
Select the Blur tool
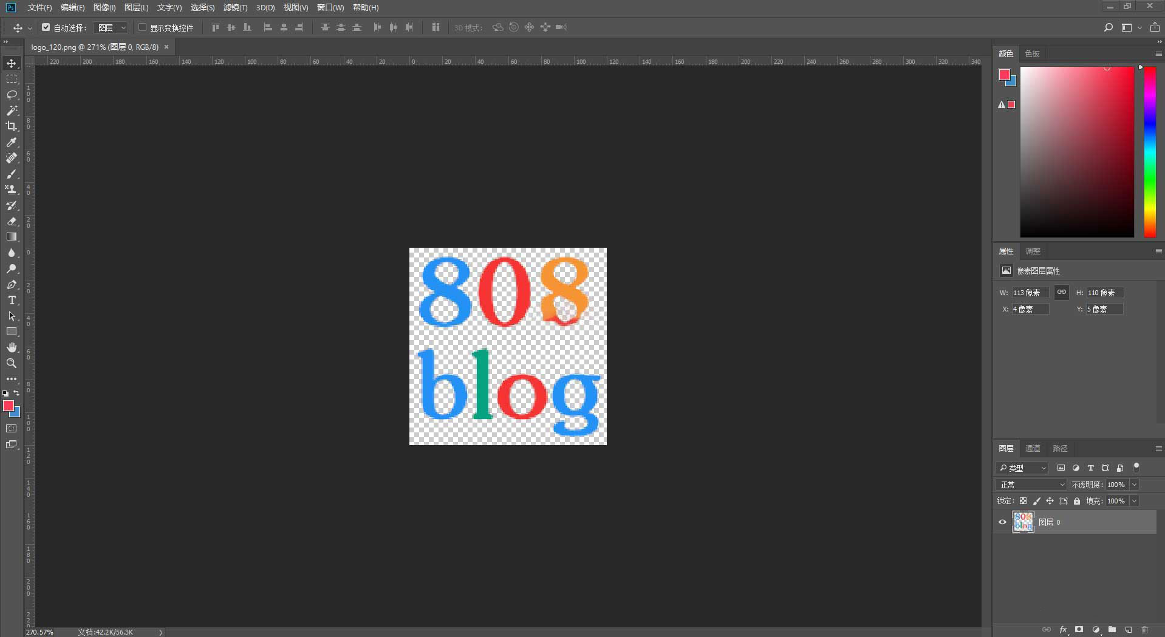(12, 253)
